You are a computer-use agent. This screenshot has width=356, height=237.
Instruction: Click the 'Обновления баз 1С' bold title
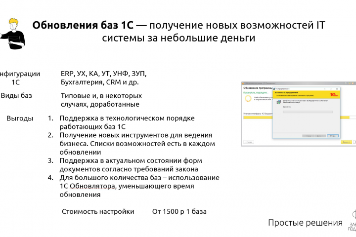[x=83, y=25]
